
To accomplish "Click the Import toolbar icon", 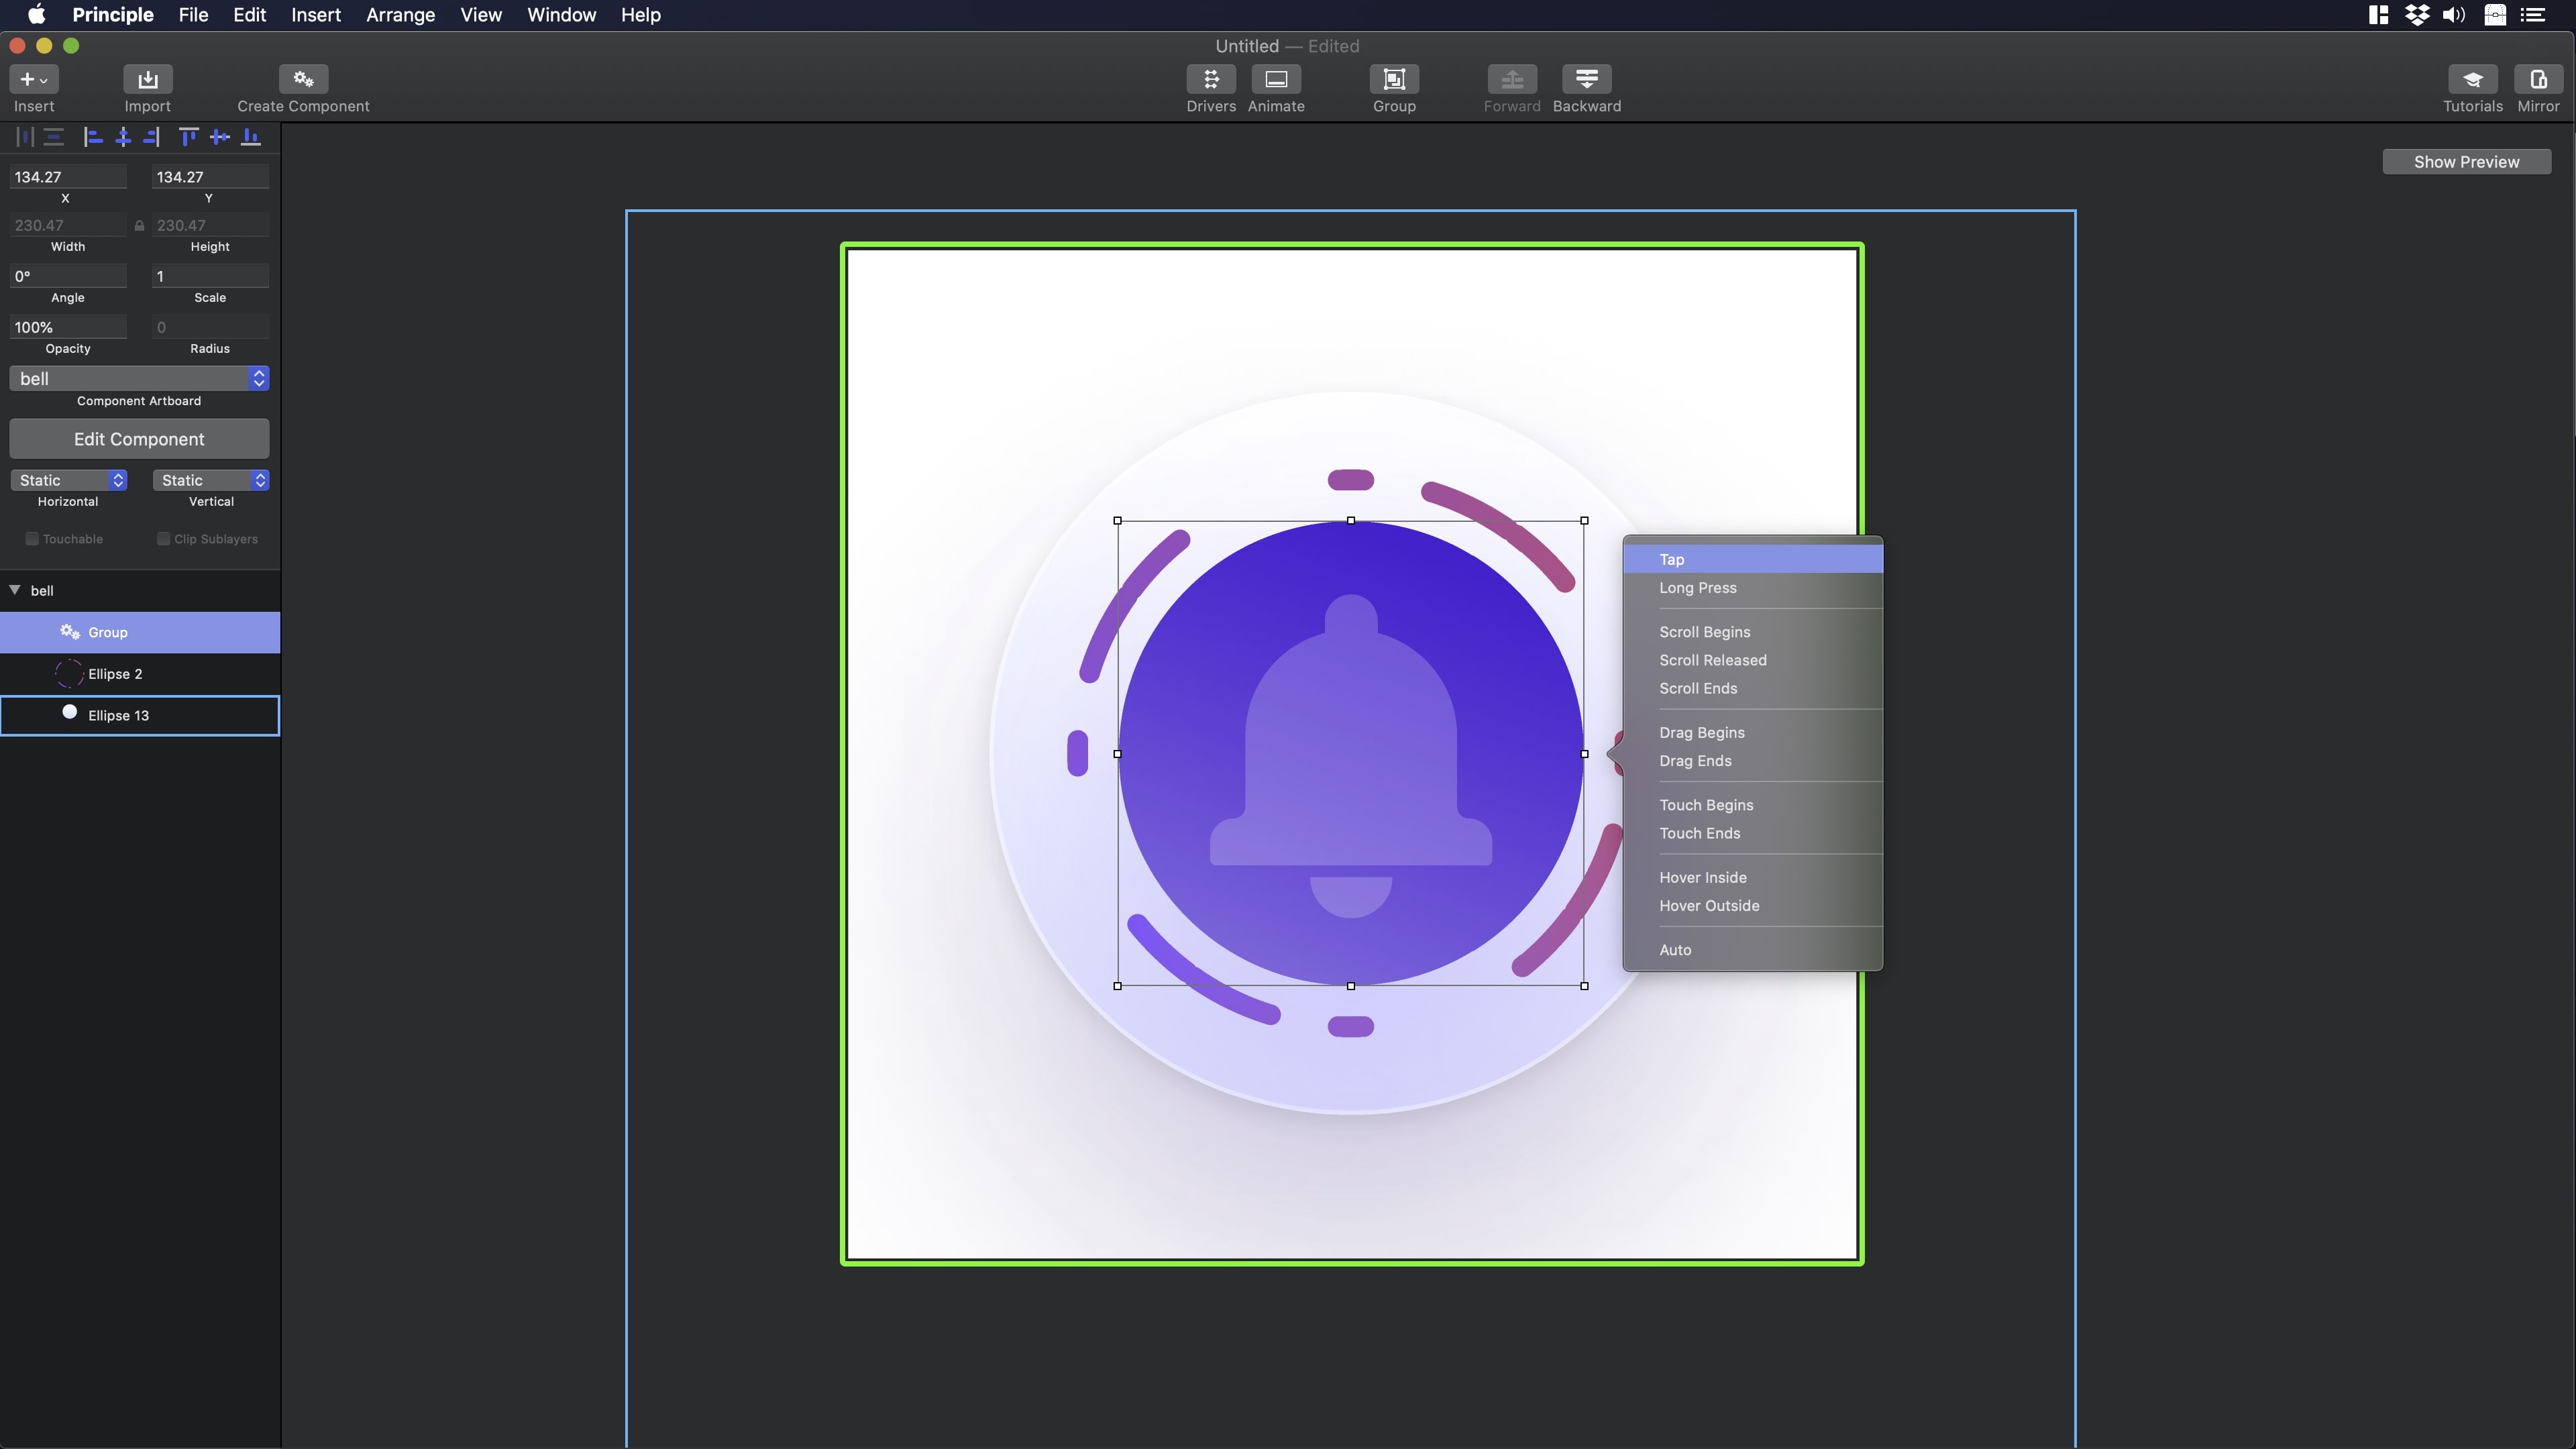I will [147, 79].
